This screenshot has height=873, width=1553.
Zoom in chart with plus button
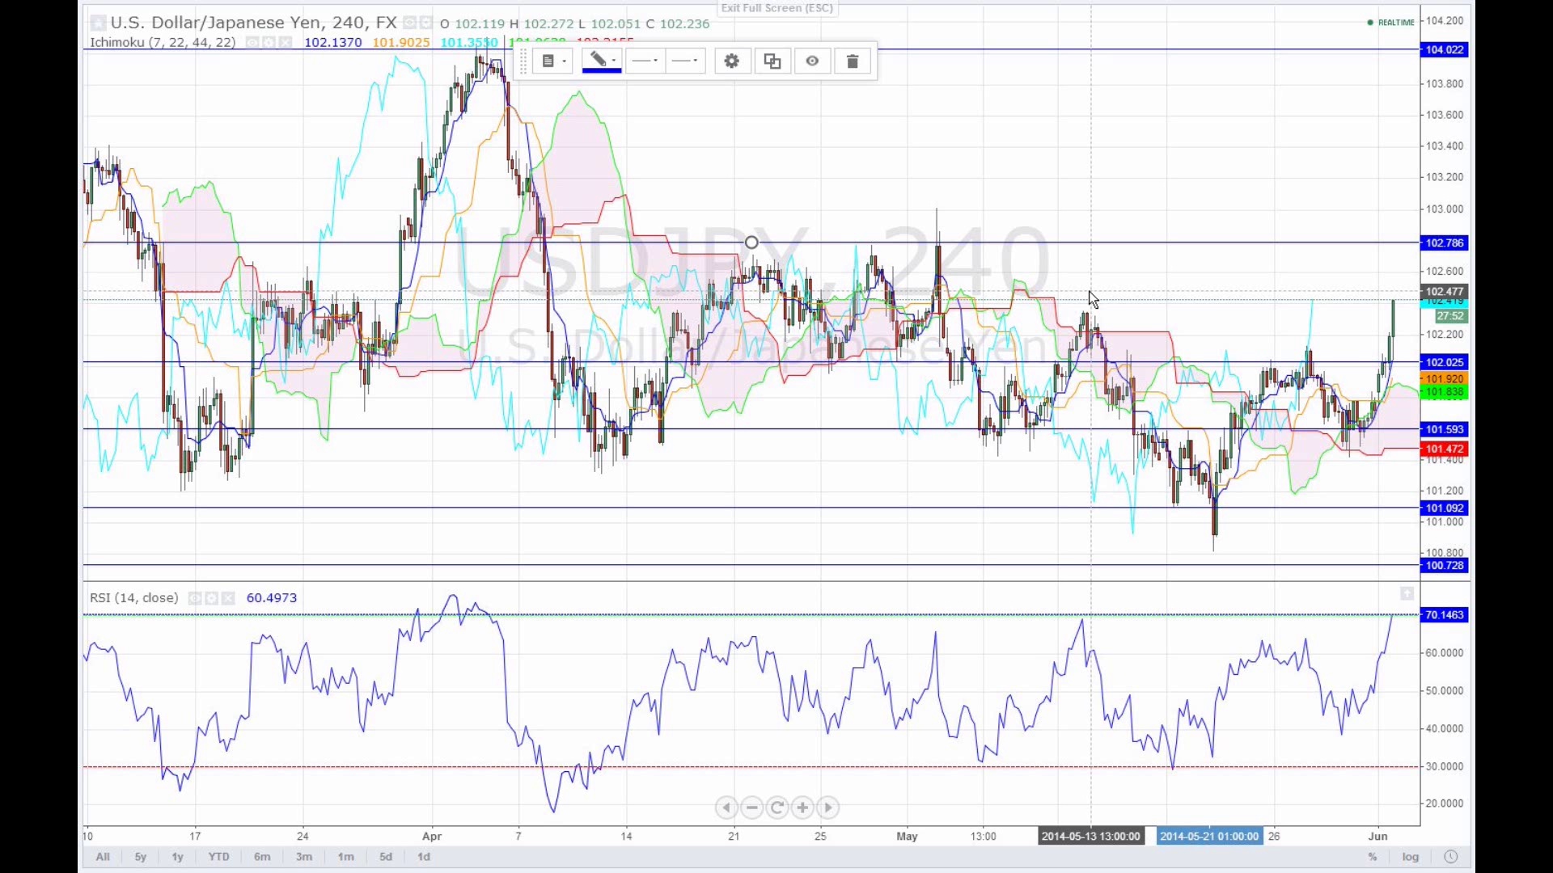802,808
